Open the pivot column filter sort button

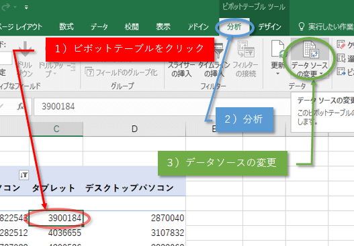tap(24, 175)
